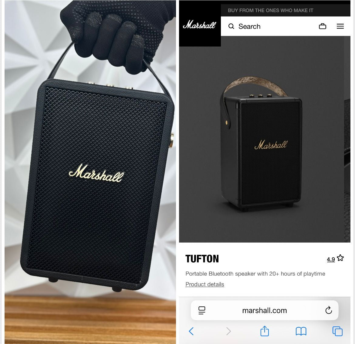Click the Marshall logo in header
The width and height of the screenshot is (355, 344).
tap(199, 25)
